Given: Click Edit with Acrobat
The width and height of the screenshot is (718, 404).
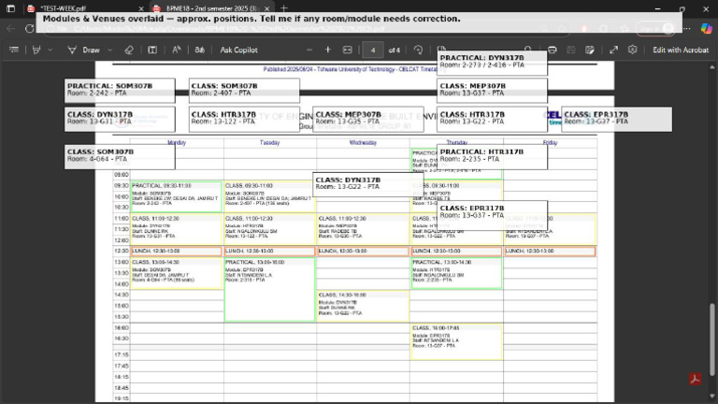Looking at the screenshot, I should 681,50.
